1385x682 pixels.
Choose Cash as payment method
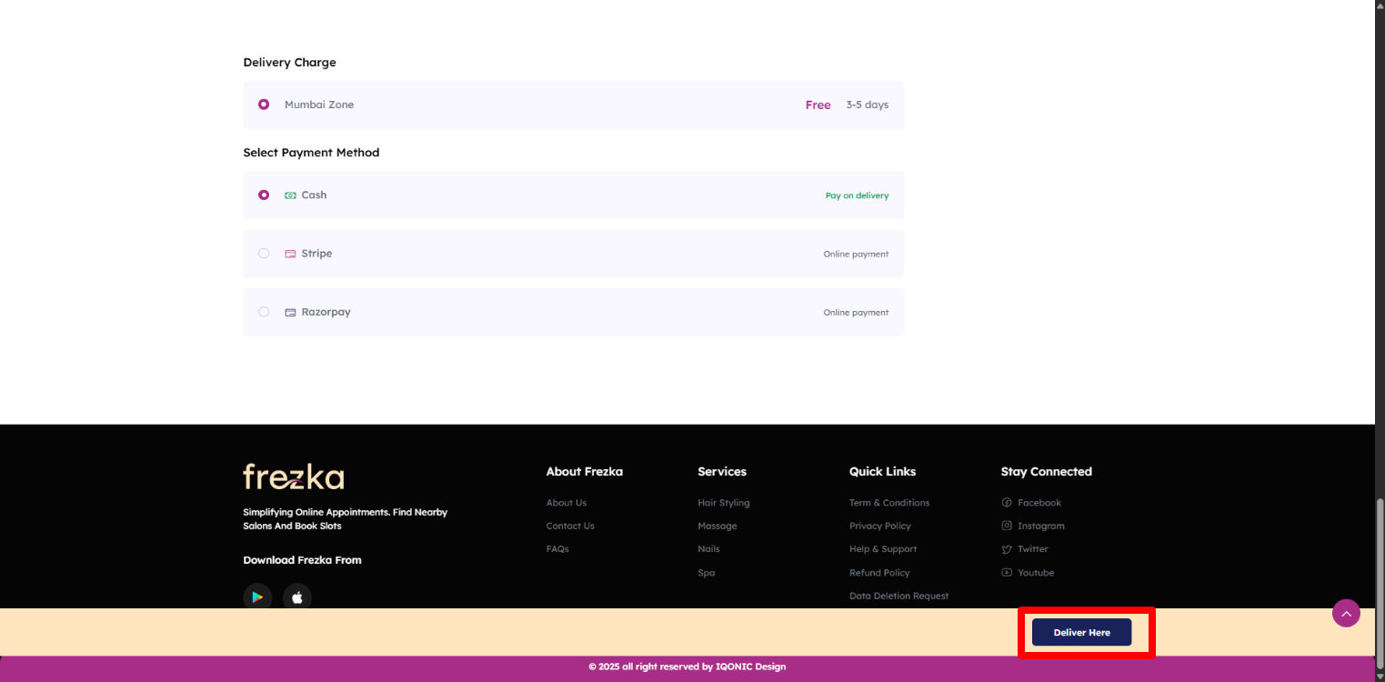click(x=264, y=195)
